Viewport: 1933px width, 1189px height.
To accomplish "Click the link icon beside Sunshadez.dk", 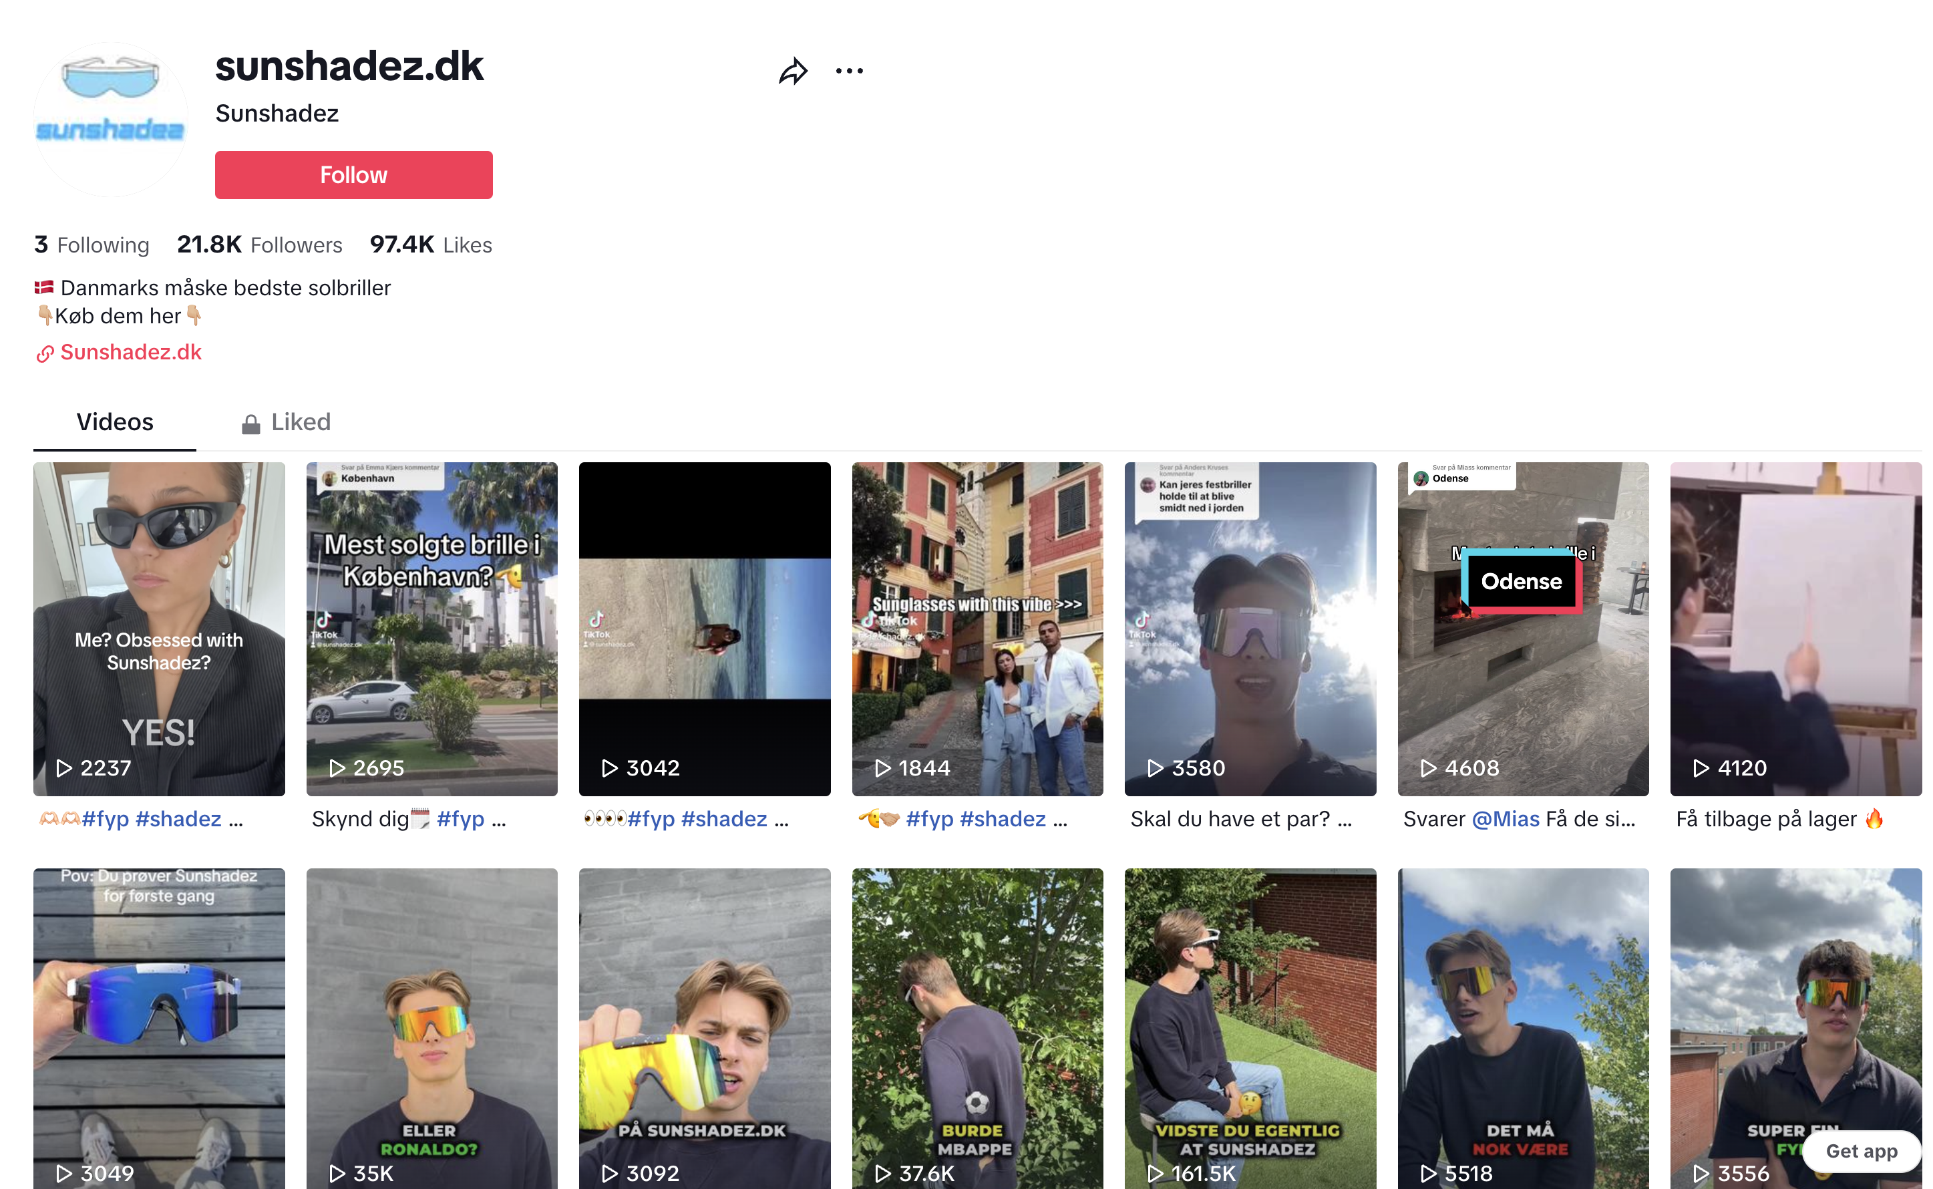I will (x=45, y=354).
